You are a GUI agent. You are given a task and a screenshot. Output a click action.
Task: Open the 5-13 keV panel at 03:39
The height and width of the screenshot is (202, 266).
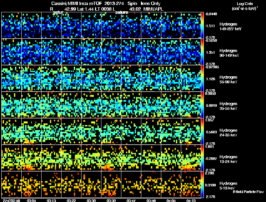click(111, 184)
